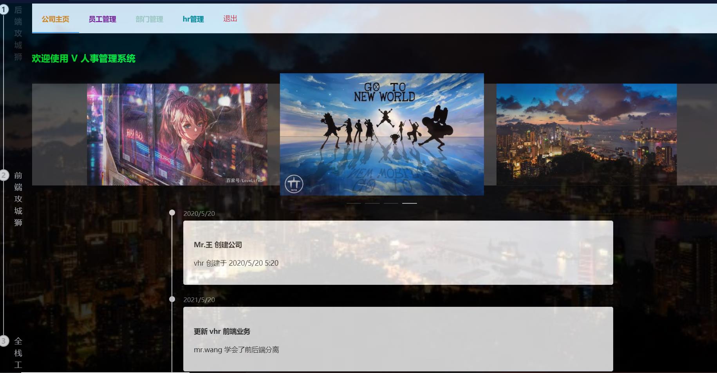The height and width of the screenshot is (373, 717).
Task: Show the anime girl carousel slide
Action: [x=177, y=134]
